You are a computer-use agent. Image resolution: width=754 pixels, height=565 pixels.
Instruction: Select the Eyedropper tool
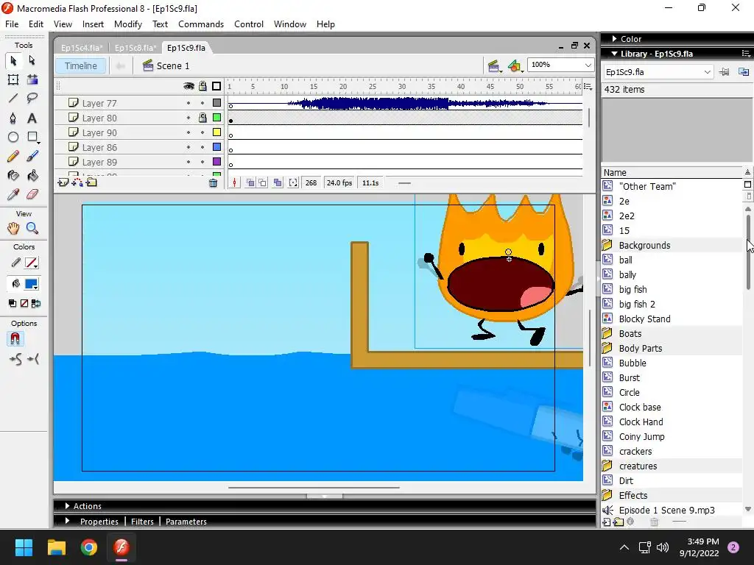click(13, 194)
